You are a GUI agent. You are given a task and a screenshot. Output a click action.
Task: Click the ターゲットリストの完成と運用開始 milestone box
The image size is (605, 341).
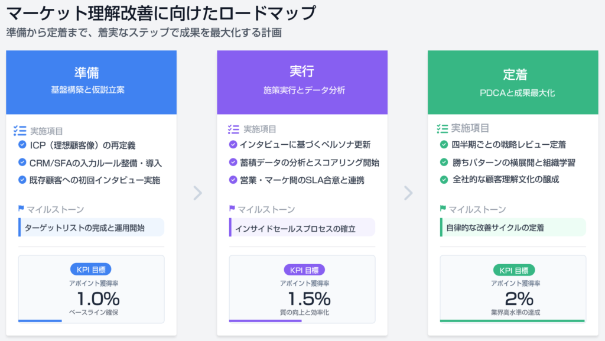pyautogui.click(x=91, y=227)
